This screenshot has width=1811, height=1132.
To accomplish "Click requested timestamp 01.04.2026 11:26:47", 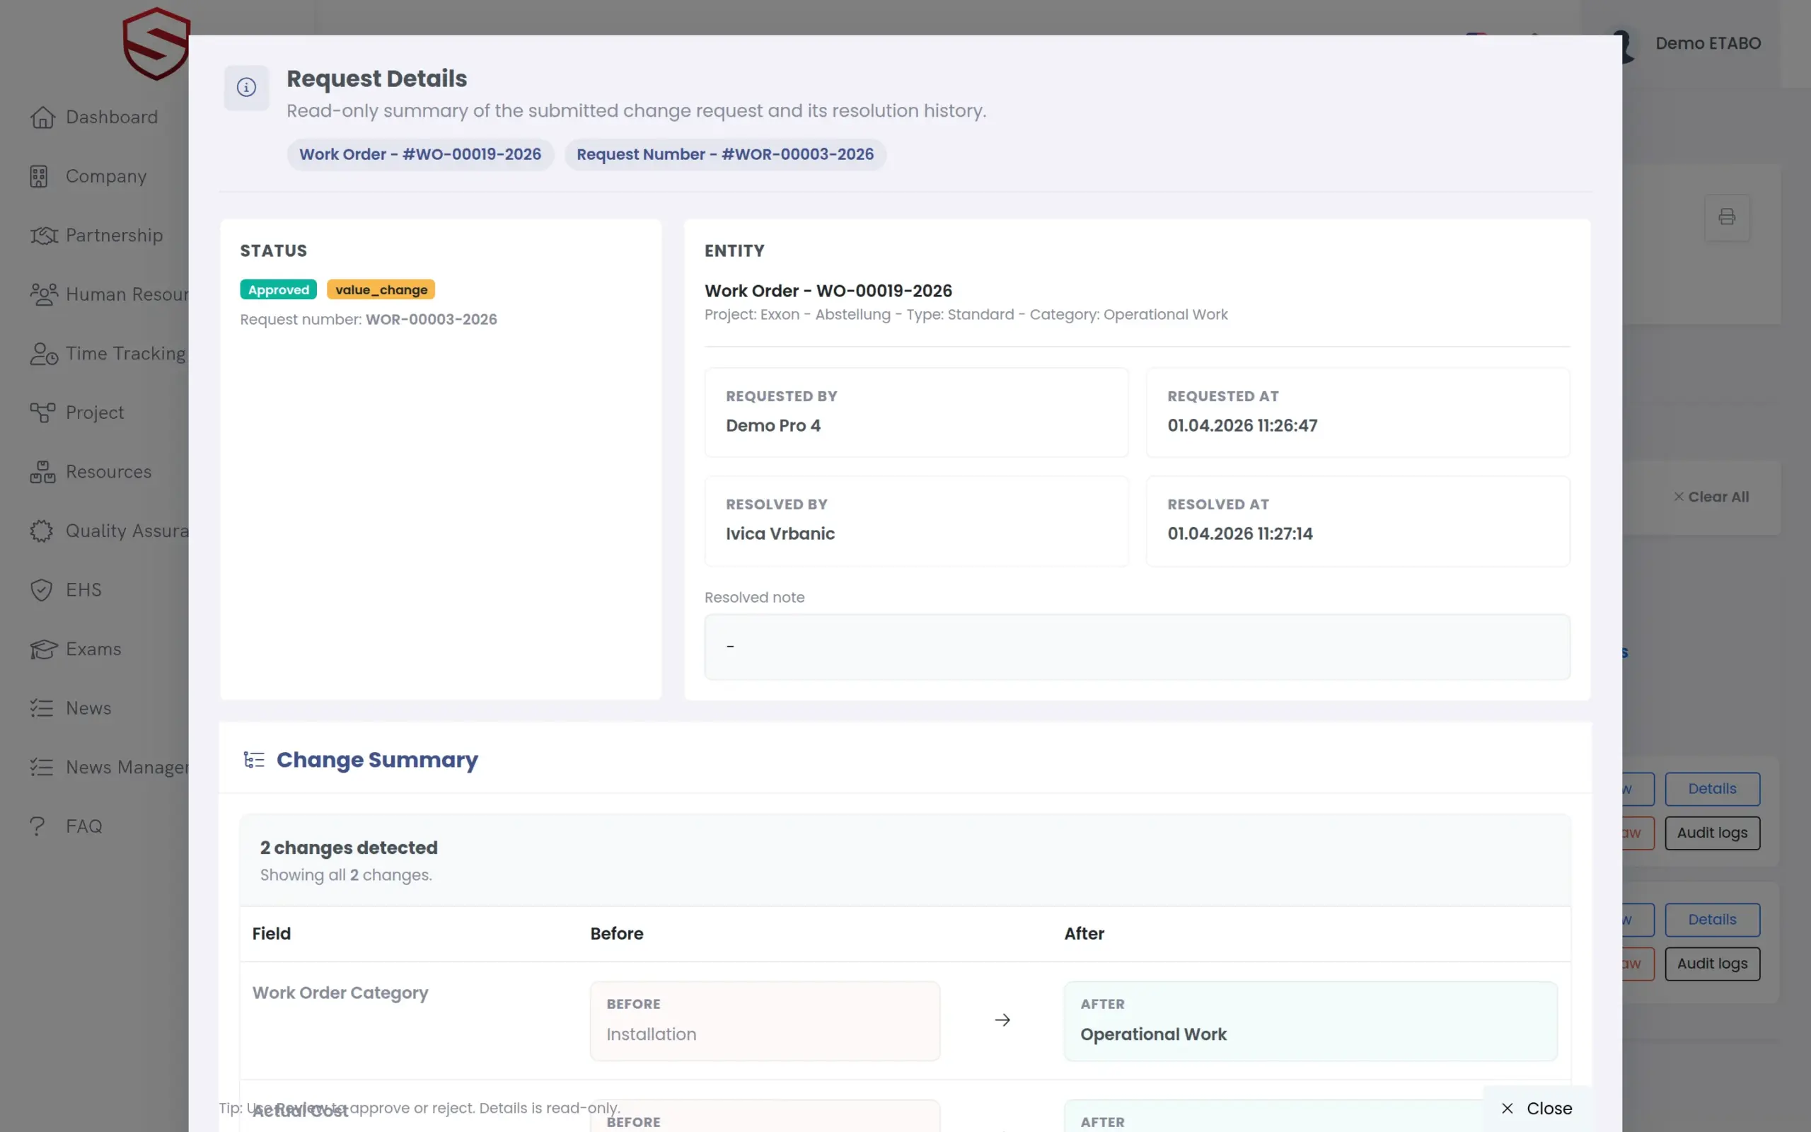I will coord(1242,426).
